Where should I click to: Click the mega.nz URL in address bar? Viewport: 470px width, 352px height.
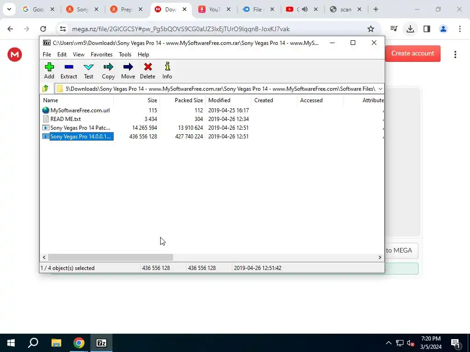pyautogui.click(x=181, y=29)
